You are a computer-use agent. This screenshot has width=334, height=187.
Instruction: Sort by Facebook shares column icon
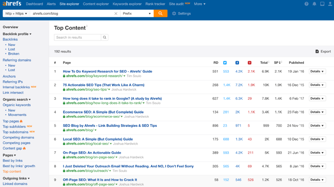pos(237,62)
